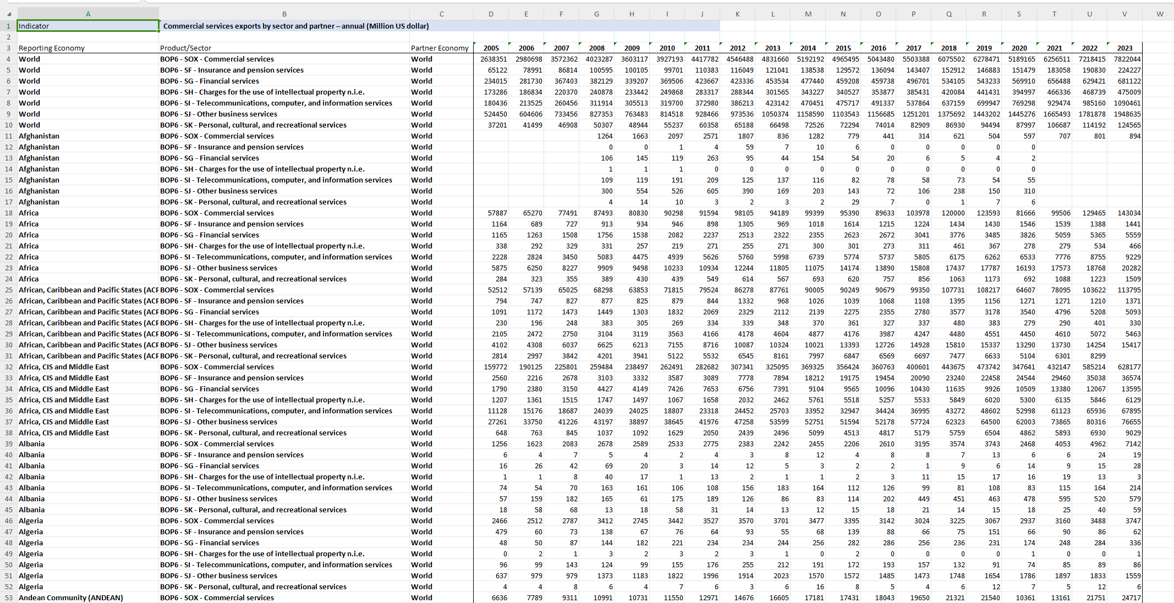This screenshot has height=603, width=1174.
Task: Click the column M header
Action: pyautogui.click(x=808, y=14)
